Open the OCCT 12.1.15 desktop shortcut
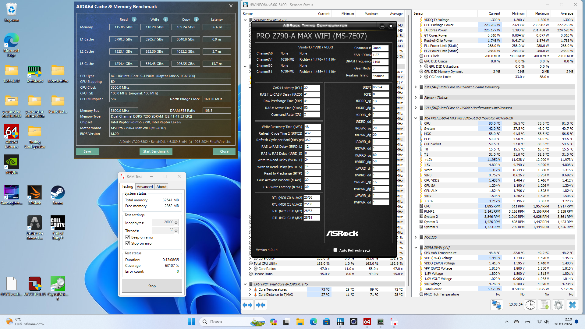 click(35, 286)
